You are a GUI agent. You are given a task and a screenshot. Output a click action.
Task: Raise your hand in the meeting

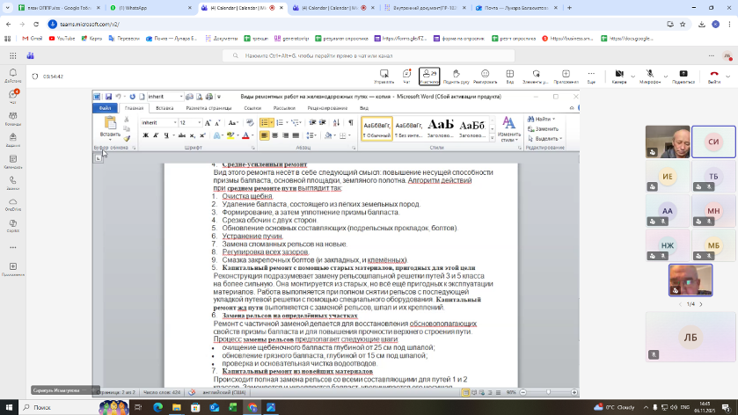(x=455, y=76)
